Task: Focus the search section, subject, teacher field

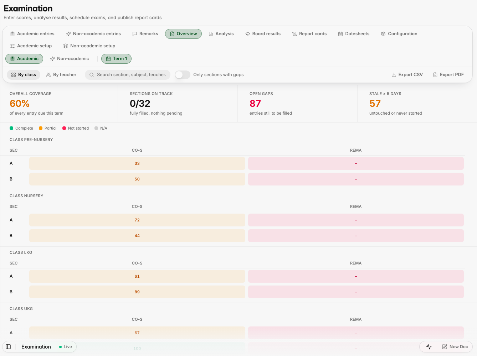Action: click(128, 75)
